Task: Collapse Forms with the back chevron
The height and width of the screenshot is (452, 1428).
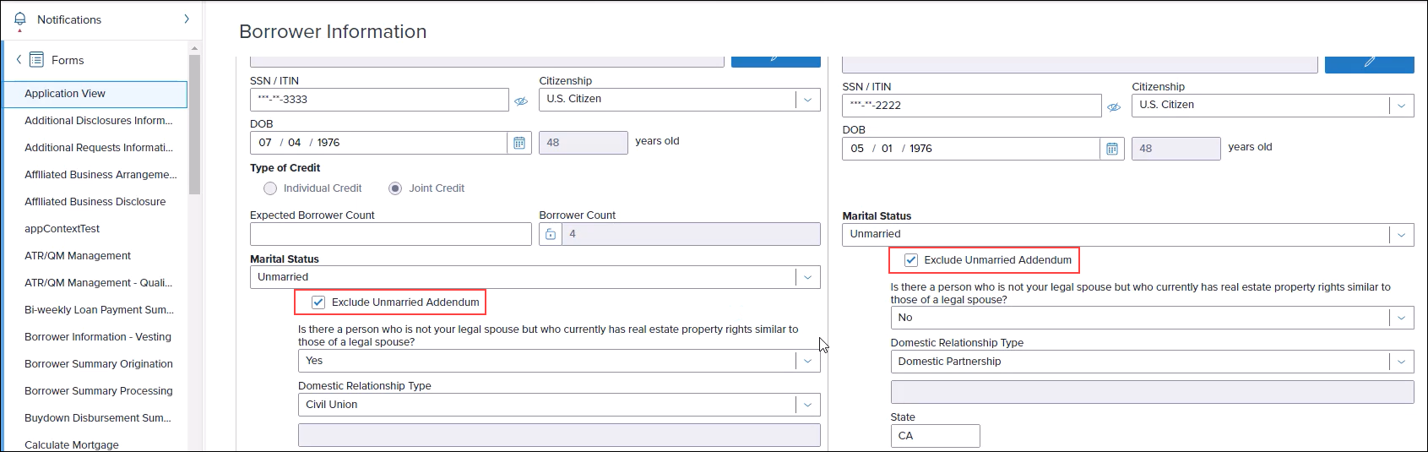Action: click(x=19, y=59)
